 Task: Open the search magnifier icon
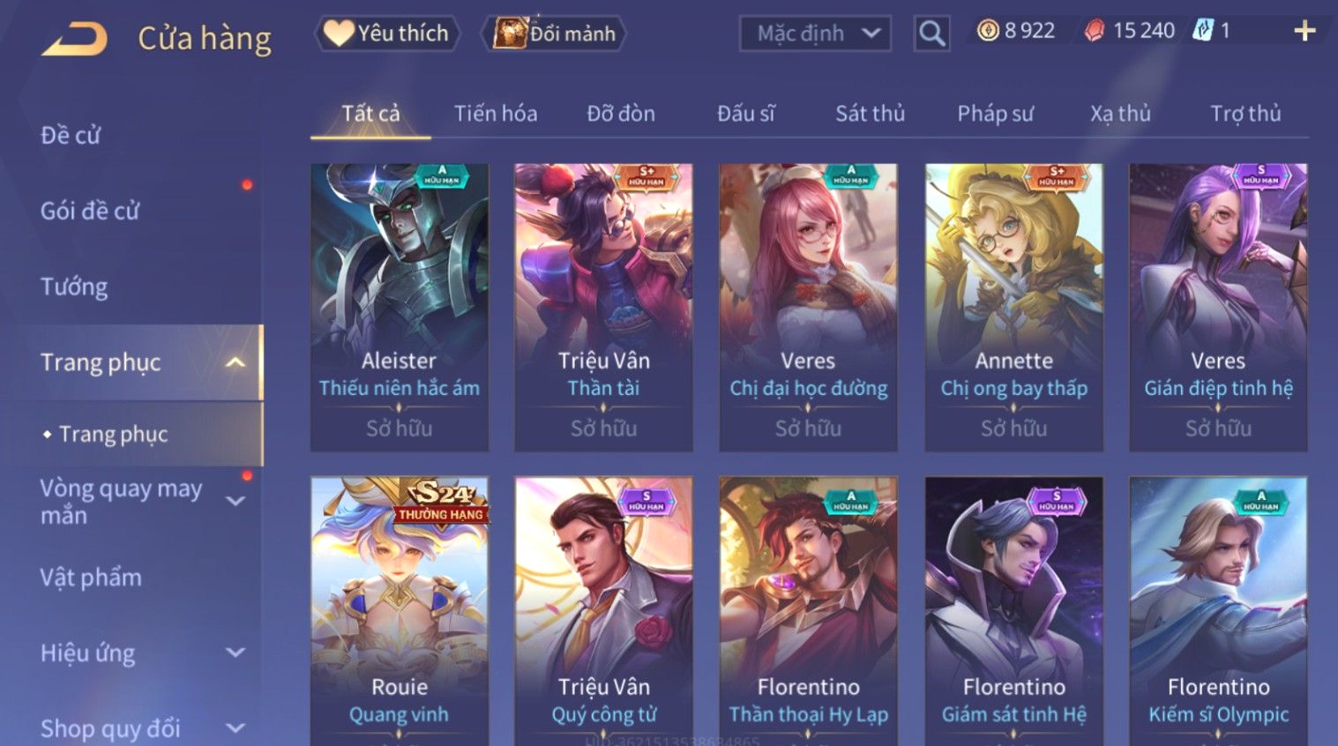coord(931,34)
